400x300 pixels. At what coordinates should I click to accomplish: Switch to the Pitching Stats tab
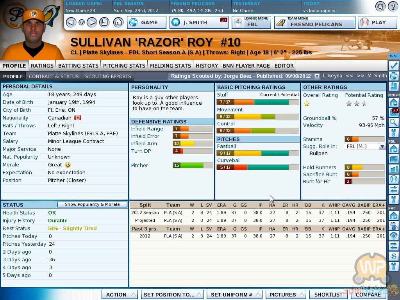[124, 66]
